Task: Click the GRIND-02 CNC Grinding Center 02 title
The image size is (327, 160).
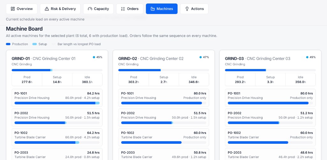Action: coord(151,59)
